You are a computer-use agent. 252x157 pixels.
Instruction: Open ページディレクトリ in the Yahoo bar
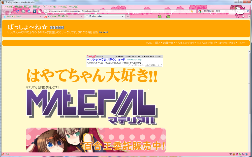(133, 56)
